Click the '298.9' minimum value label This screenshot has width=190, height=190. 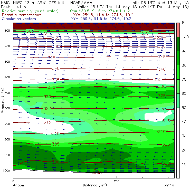[97, 173]
